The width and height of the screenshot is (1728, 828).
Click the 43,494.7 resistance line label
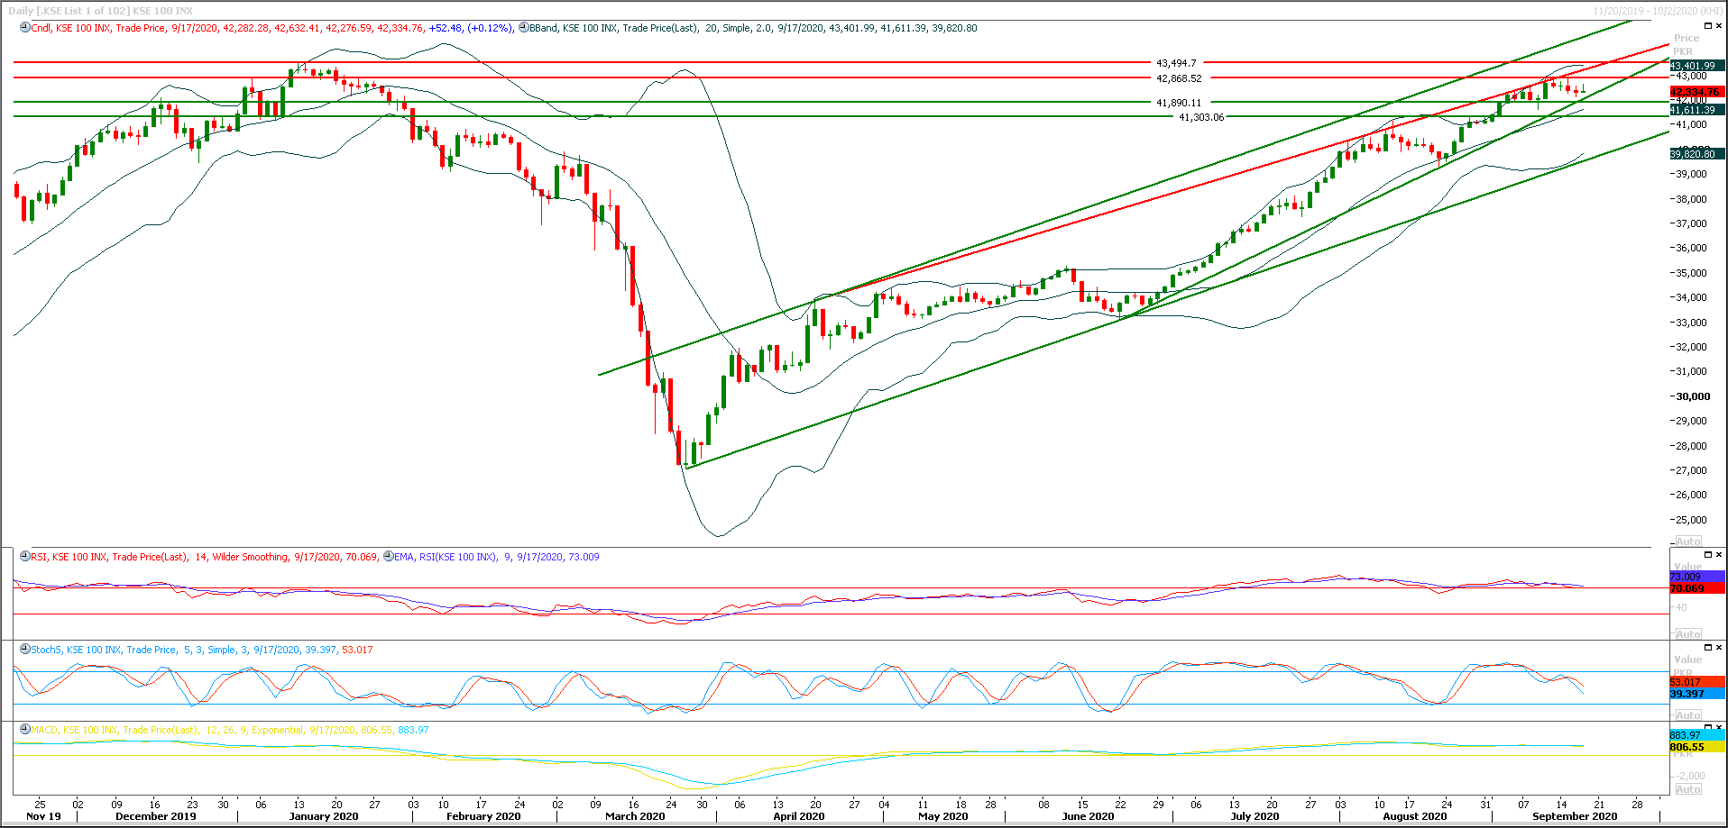pos(1176,63)
